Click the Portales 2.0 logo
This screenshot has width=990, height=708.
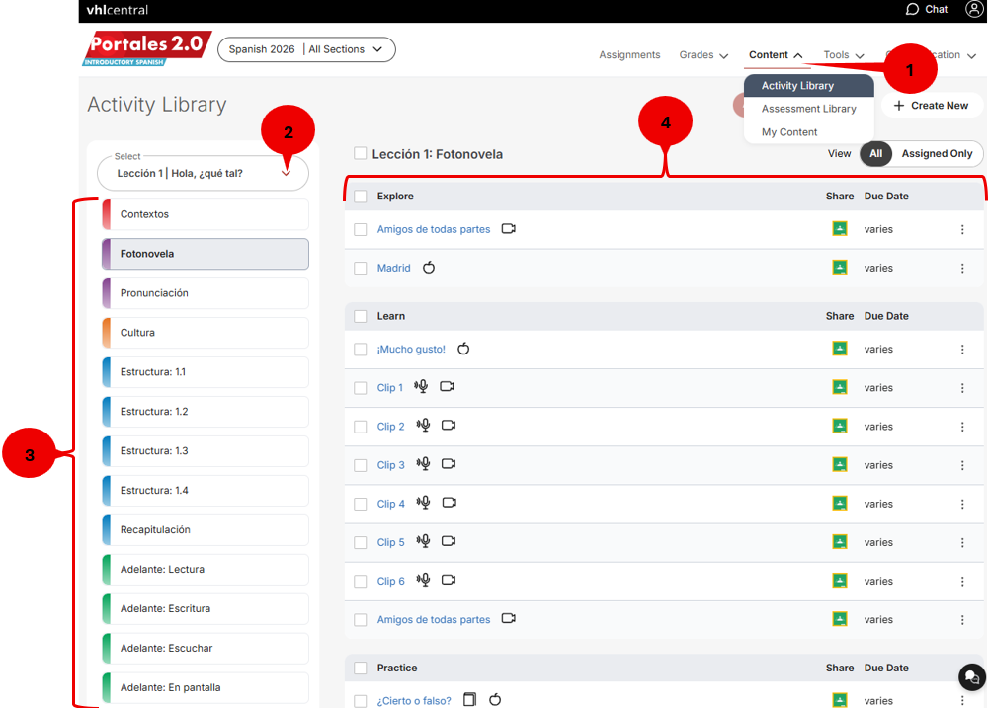(146, 48)
